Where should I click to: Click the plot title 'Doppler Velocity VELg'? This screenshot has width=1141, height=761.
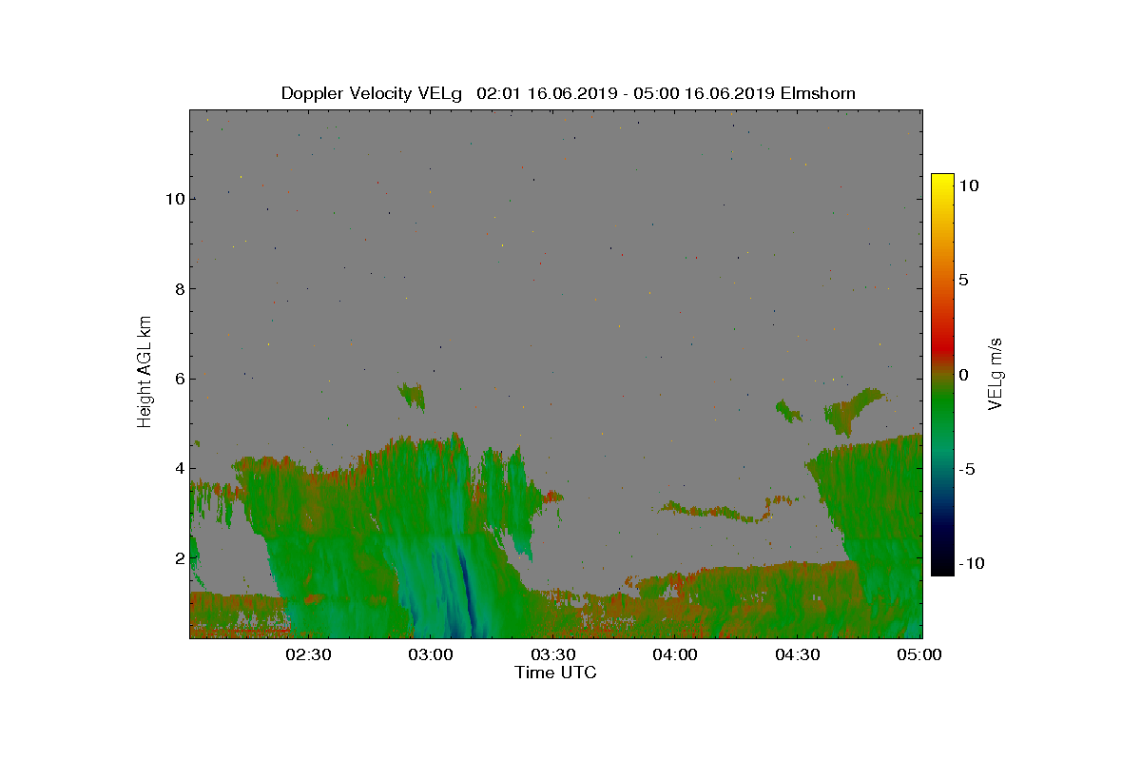(x=372, y=93)
